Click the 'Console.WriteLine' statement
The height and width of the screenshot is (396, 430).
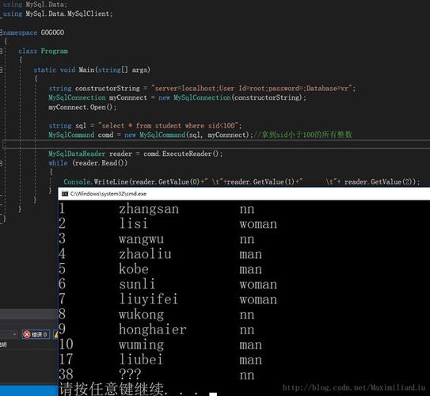click(x=242, y=182)
